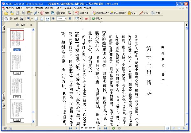Go to the next page
191x133 pixels.
point(100,128)
